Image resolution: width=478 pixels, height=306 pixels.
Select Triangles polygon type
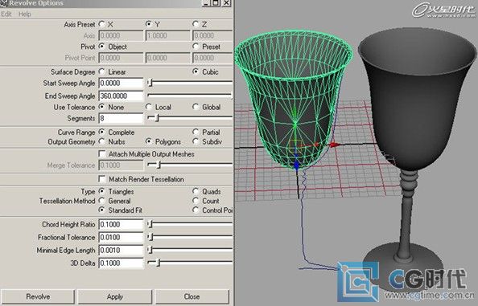(x=102, y=192)
